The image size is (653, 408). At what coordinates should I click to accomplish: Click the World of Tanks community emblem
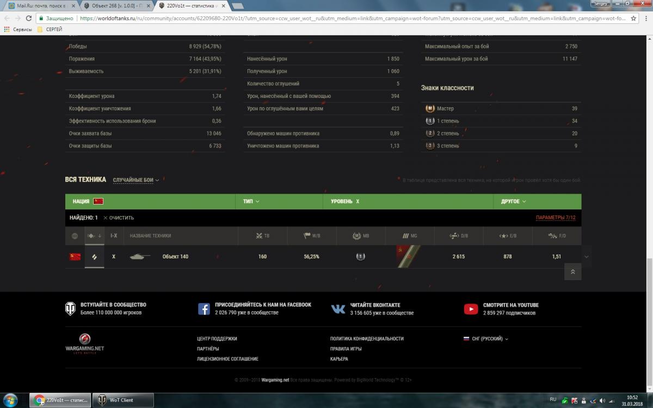click(71, 309)
